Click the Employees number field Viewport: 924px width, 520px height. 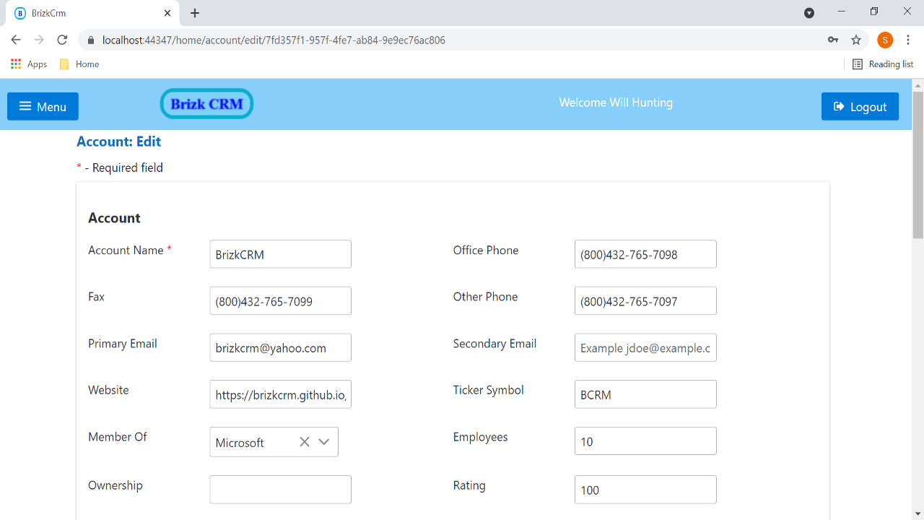(645, 441)
